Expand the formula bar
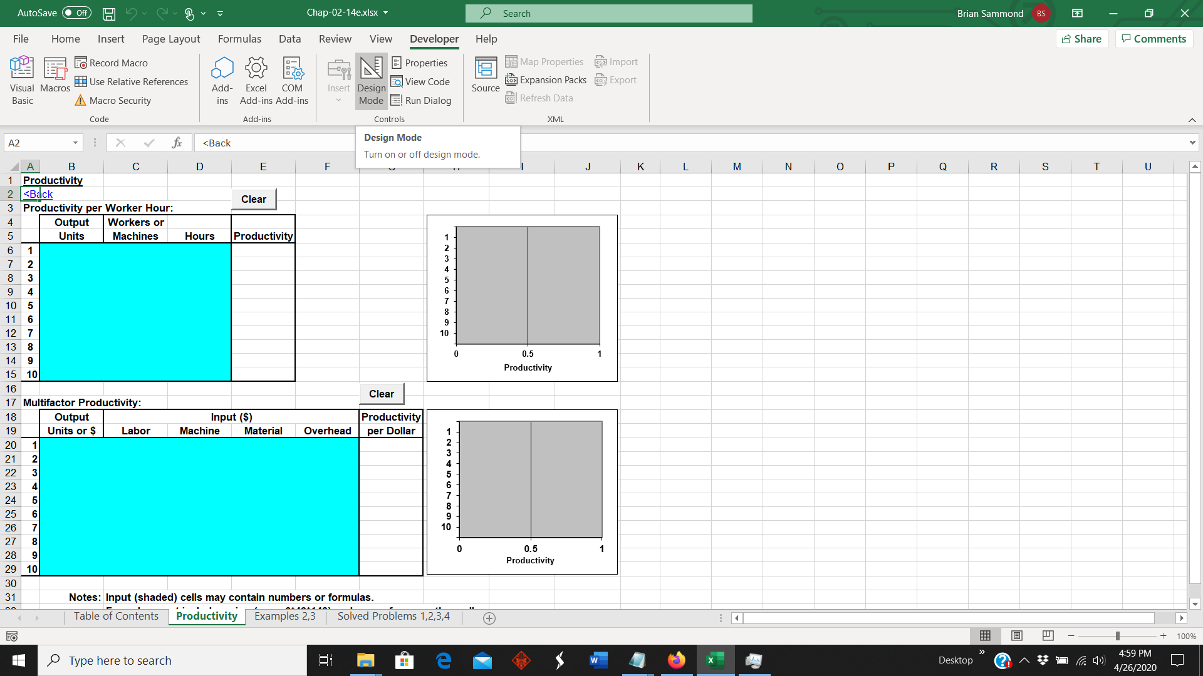Screen dimensions: 1203x676 (x=1192, y=143)
